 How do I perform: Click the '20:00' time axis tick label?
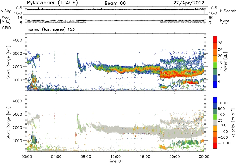[x=174, y=157]
